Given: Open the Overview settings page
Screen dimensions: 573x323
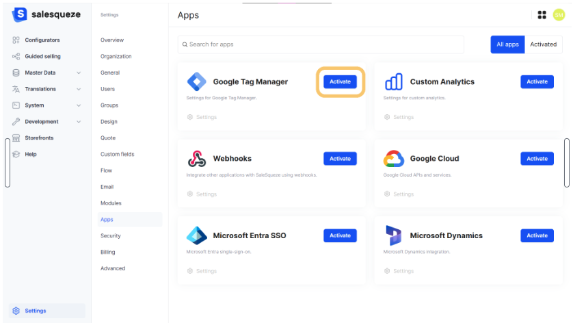Looking at the screenshot, I should point(112,40).
